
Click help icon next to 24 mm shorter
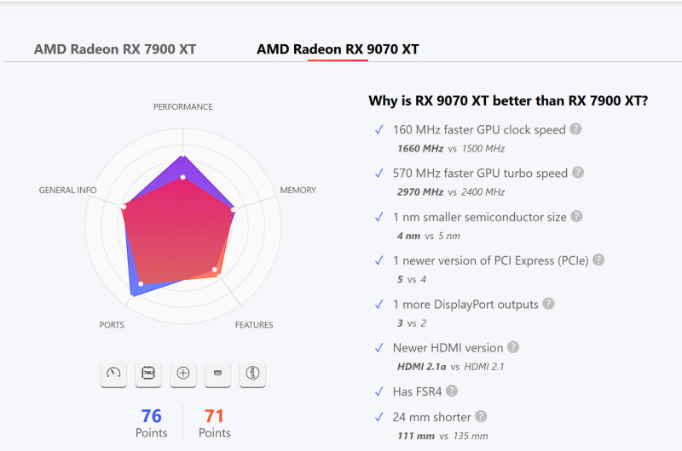click(482, 416)
